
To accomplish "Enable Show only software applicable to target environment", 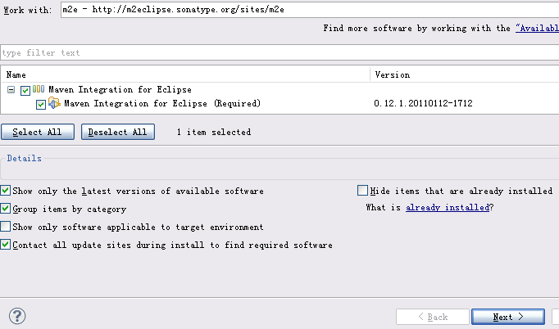I will [5, 227].
